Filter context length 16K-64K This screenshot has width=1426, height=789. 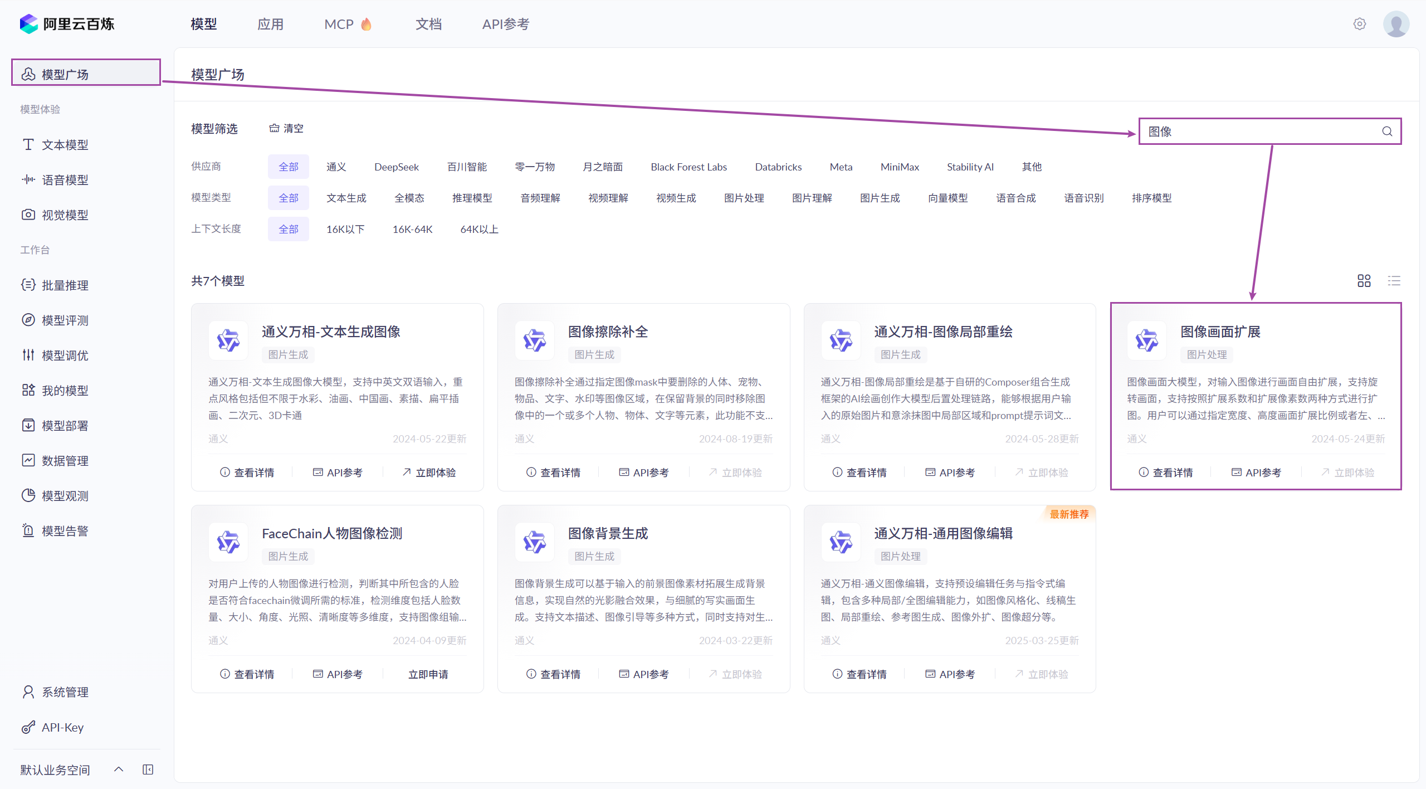(413, 229)
